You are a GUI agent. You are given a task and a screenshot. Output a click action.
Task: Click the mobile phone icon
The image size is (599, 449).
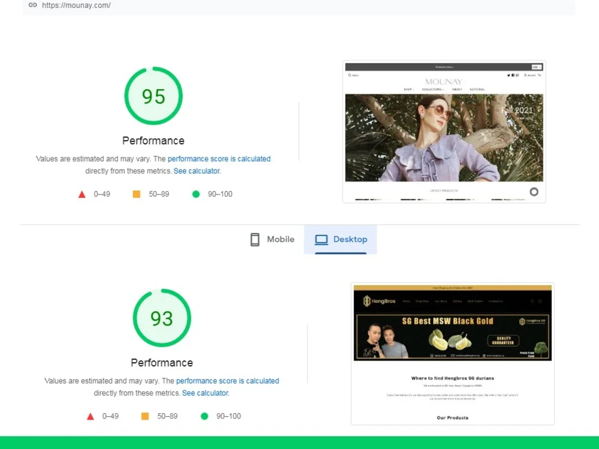pyautogui.click(x=255, y=239)
